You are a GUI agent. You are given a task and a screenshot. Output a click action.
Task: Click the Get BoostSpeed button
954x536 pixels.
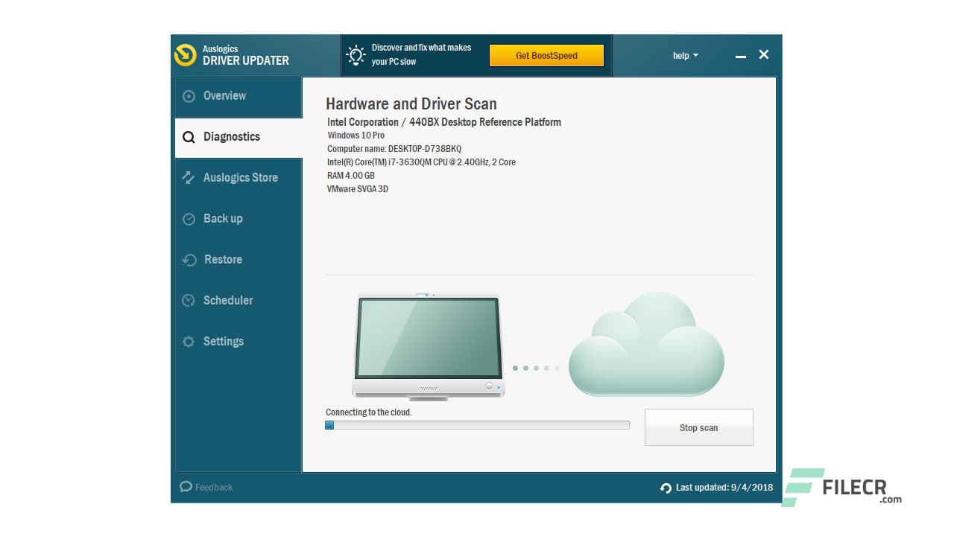click(x=546, y=55)
